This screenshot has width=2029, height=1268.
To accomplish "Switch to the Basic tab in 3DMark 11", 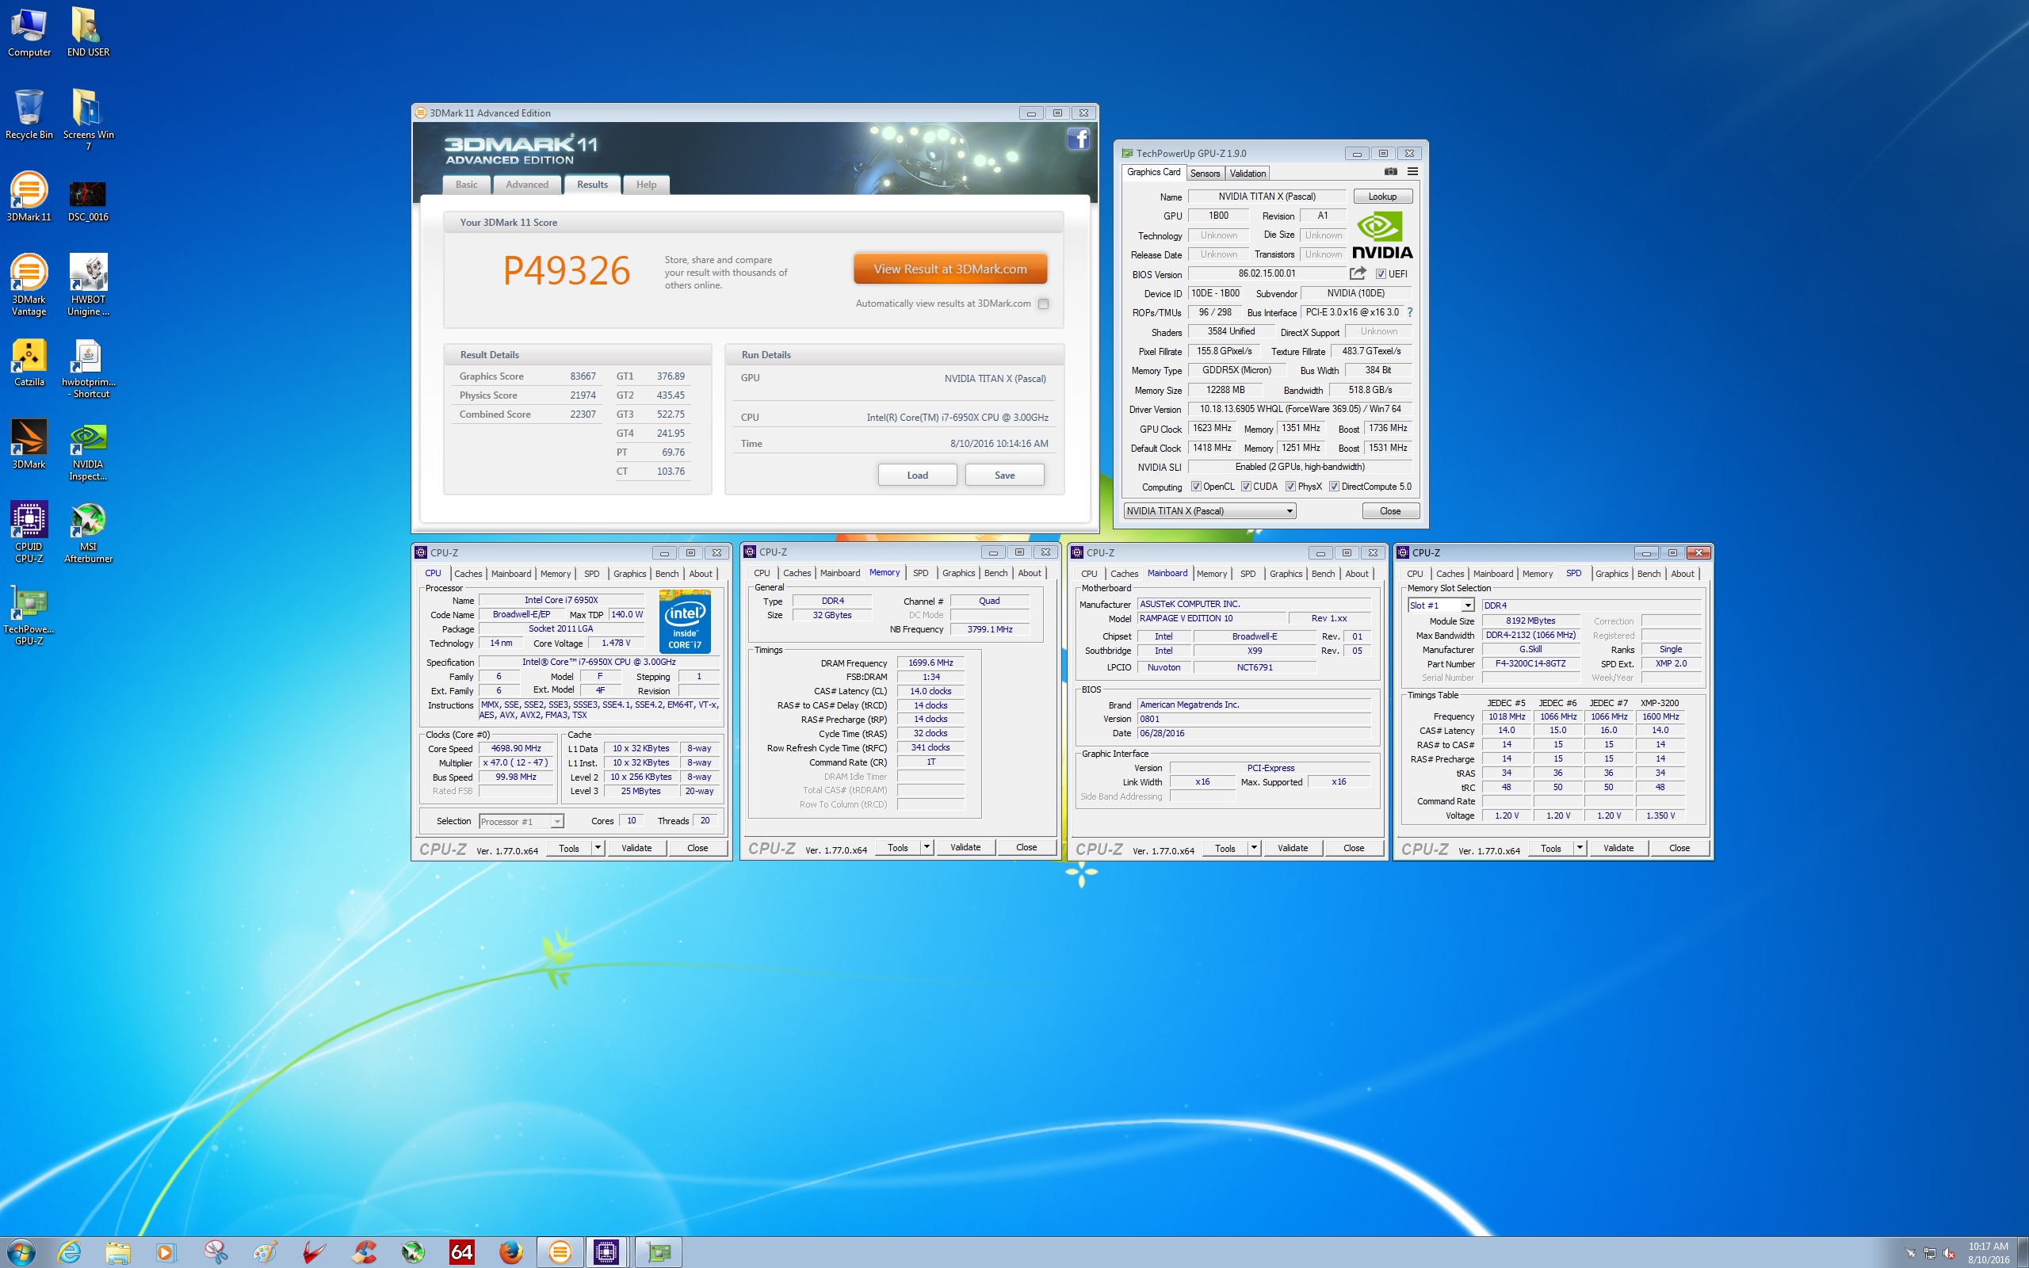I will [467, 185].
